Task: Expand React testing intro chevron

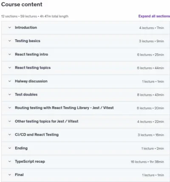Action: pyautogui.click(x=10, y=54)
